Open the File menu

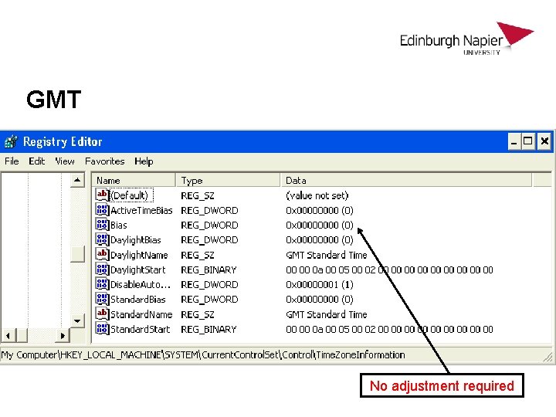pyautogui.click(x=12, y=161)
